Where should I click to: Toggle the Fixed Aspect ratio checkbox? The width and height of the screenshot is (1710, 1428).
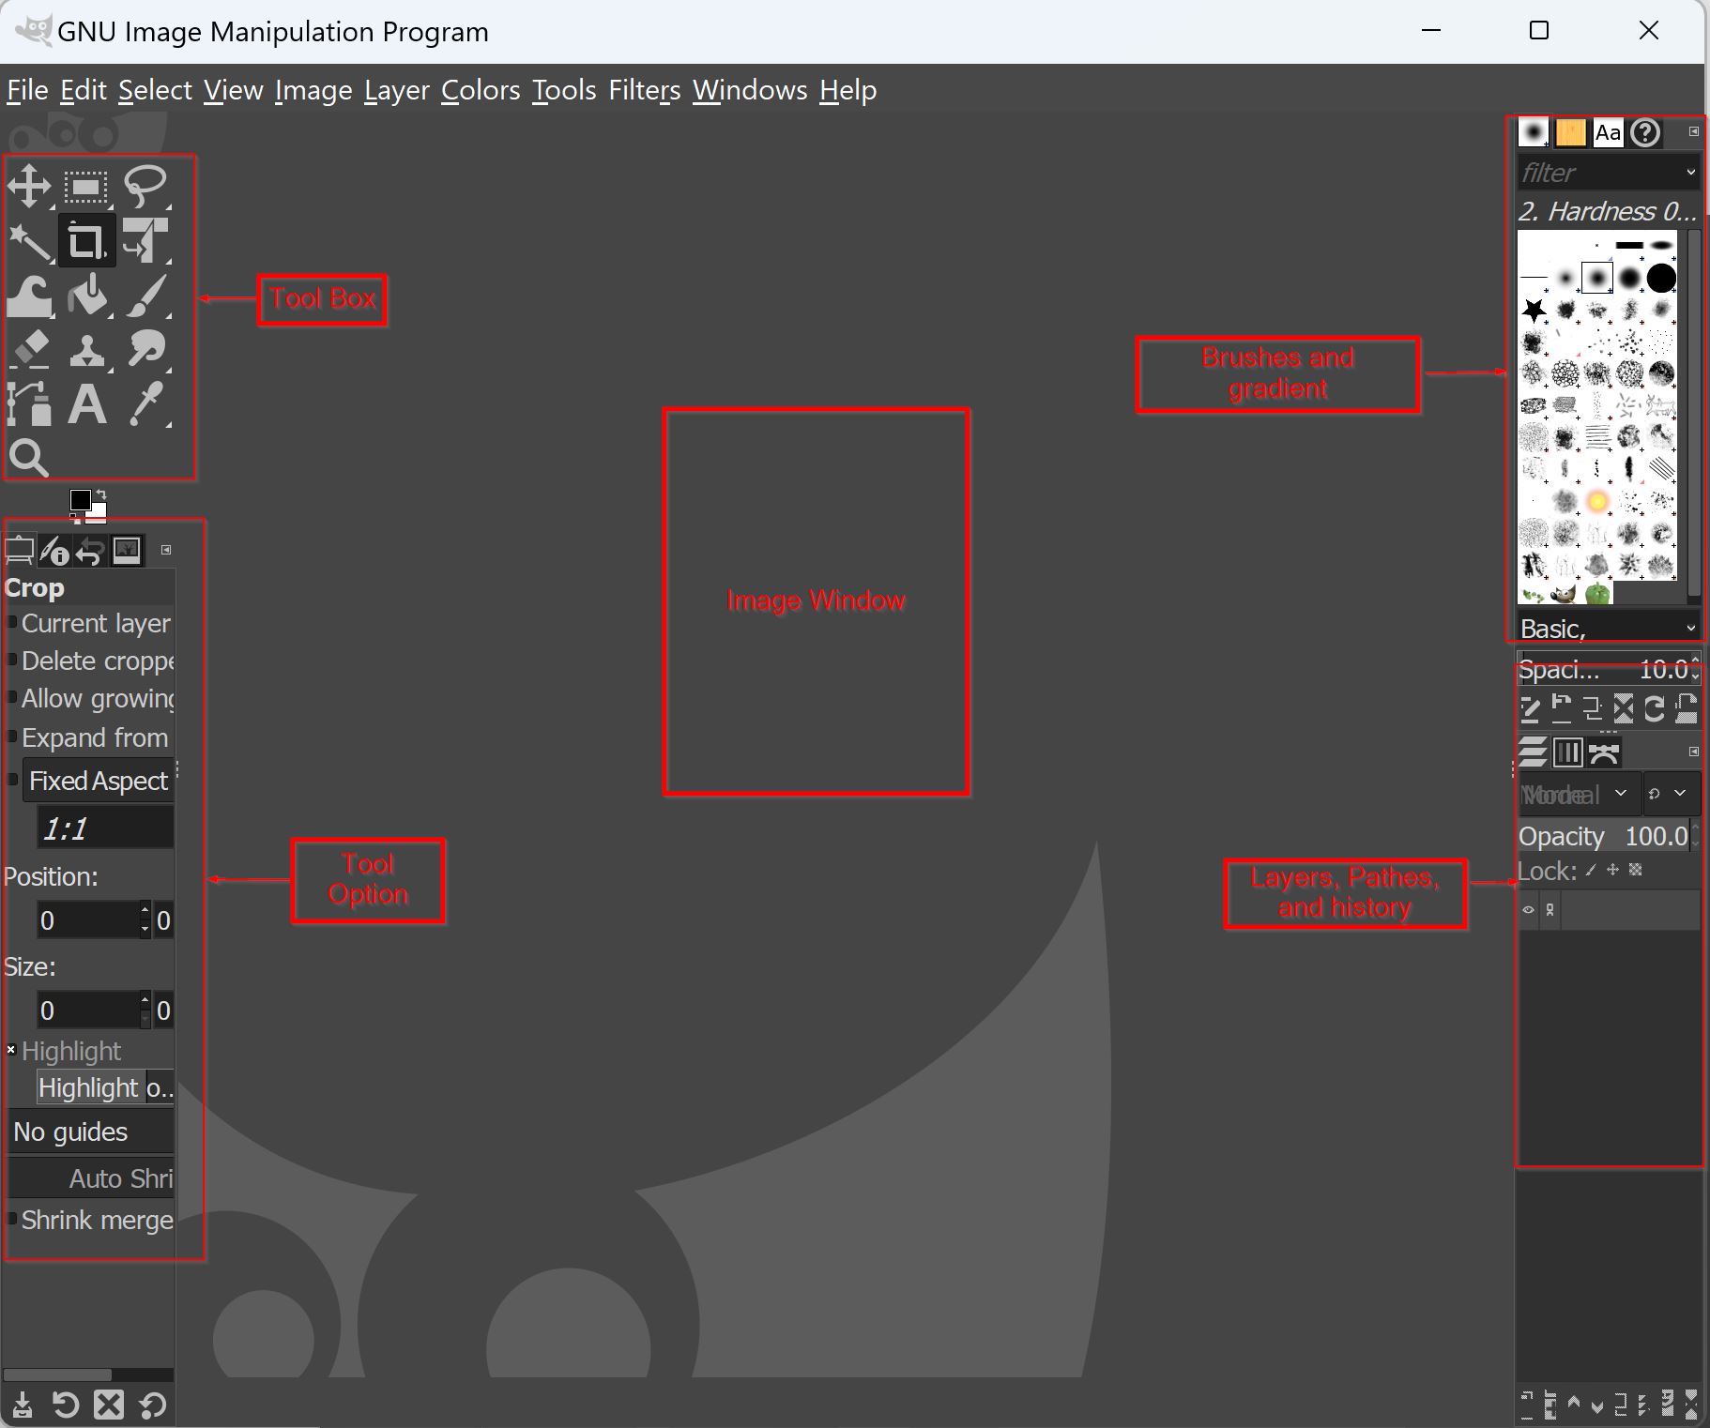[x=12, y=780]
